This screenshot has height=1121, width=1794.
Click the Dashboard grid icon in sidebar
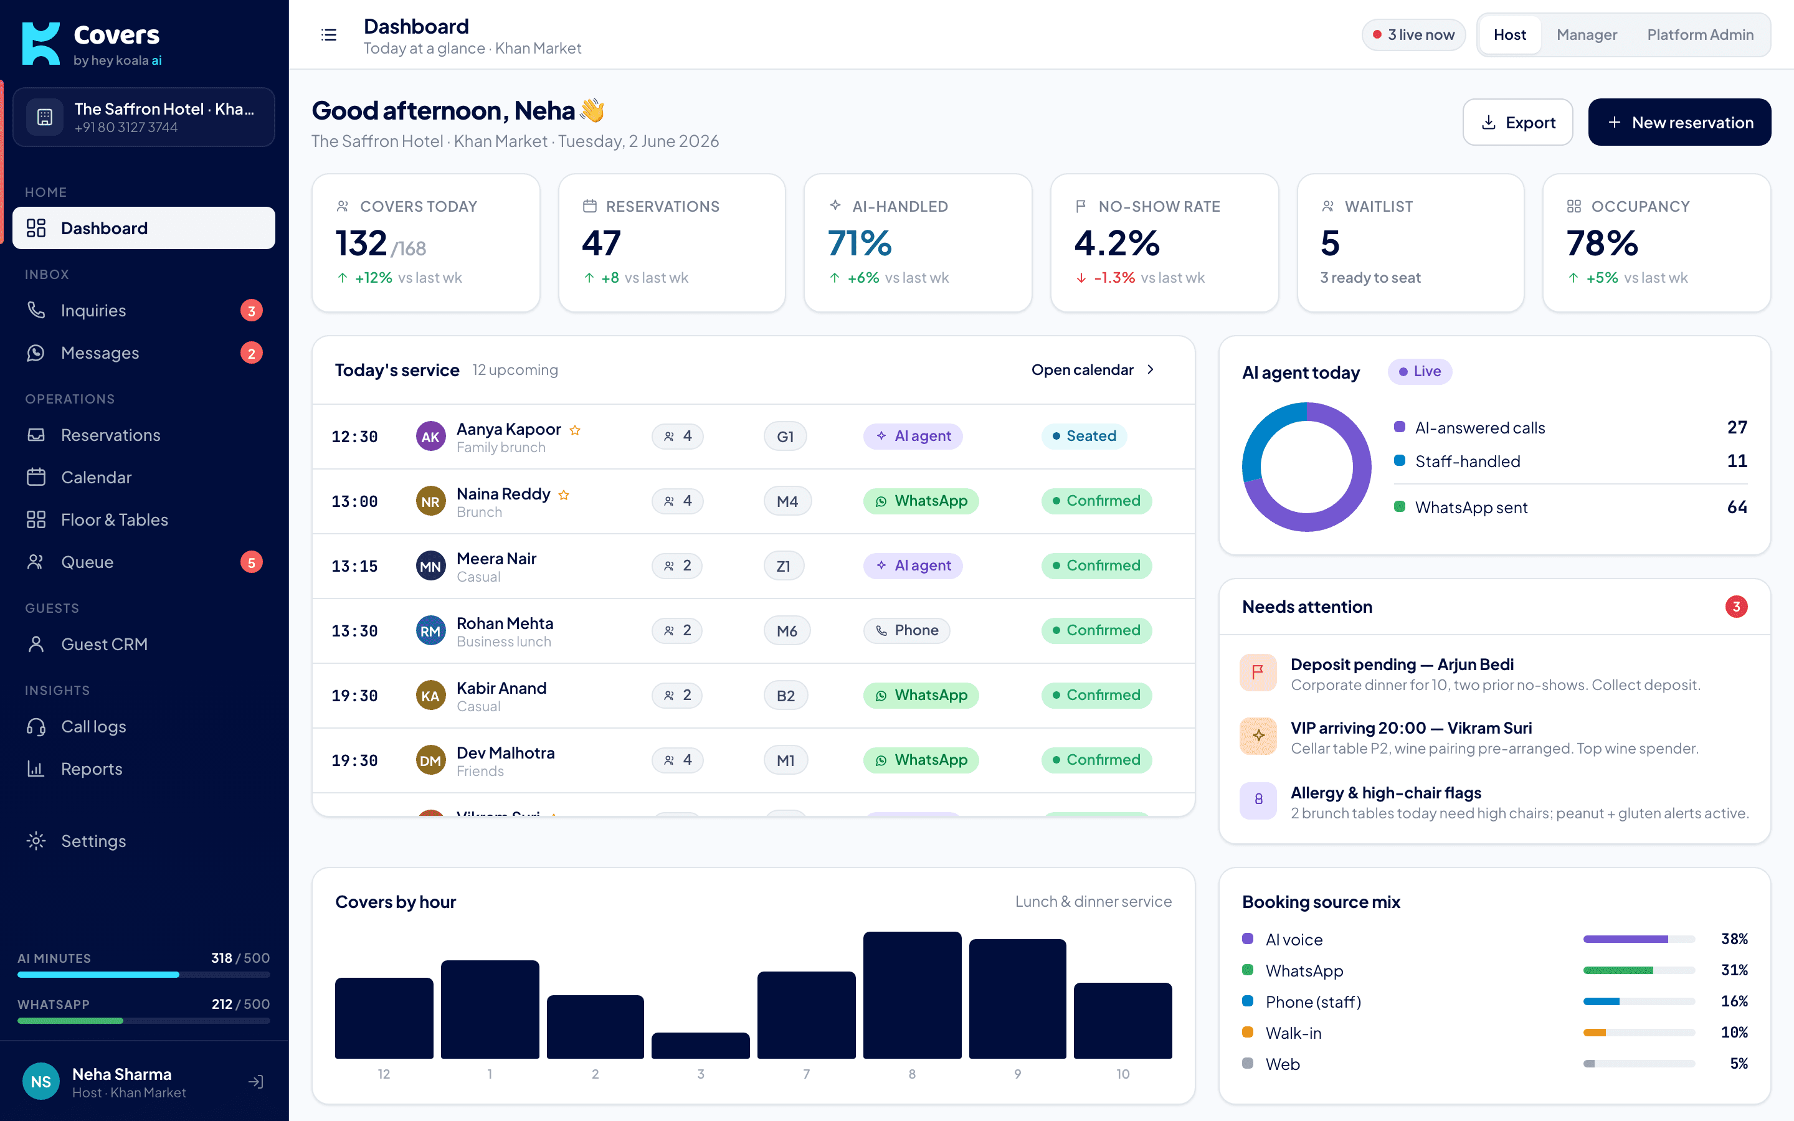click(36, 227)
